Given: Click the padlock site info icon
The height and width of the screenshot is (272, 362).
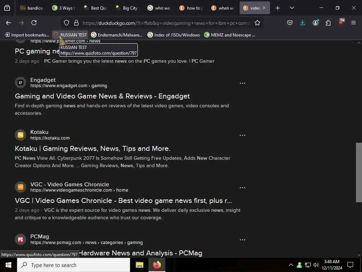Looking at the screenshot, I should point(76,23).
